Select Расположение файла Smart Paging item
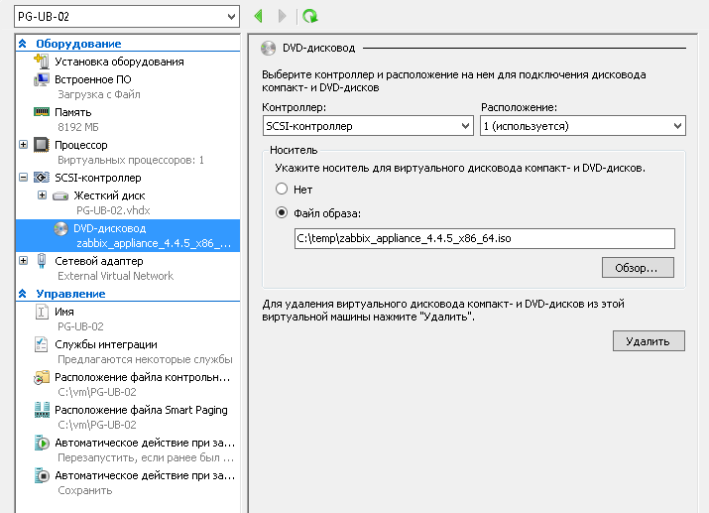 coord(141,410)
